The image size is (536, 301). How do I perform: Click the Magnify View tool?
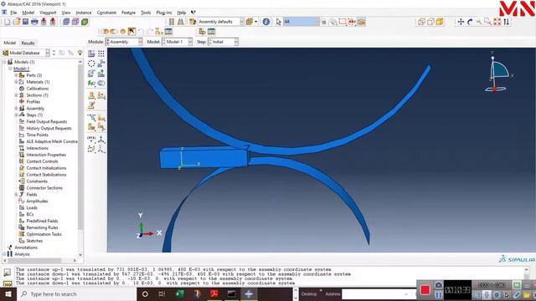[x=479, y=22]
